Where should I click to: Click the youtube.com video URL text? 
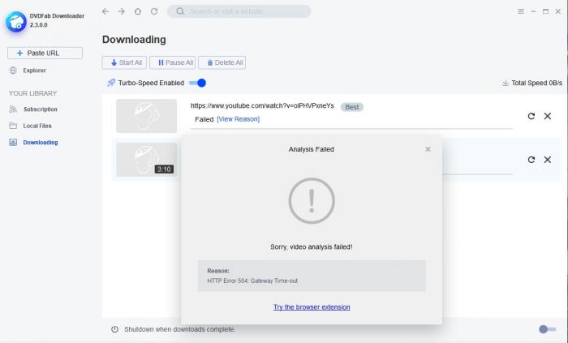coord(262,105)
